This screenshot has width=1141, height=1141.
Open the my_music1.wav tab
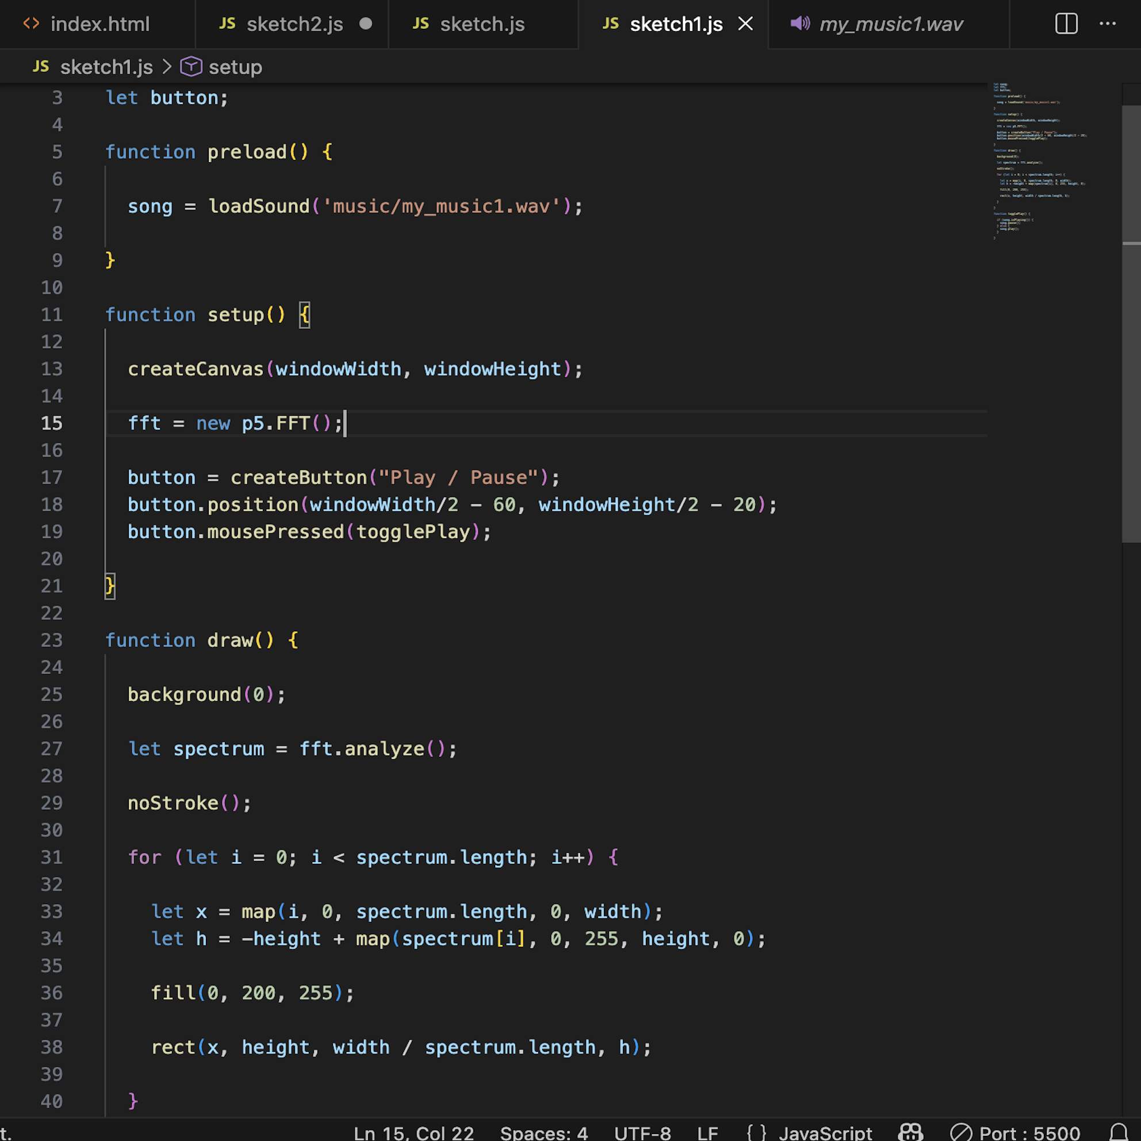[890, 24]
